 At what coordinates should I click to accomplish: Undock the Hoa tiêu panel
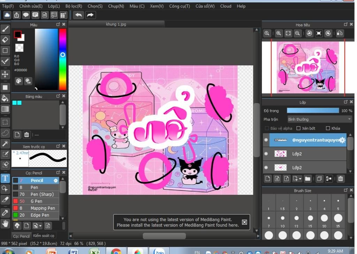pos(345,24)
